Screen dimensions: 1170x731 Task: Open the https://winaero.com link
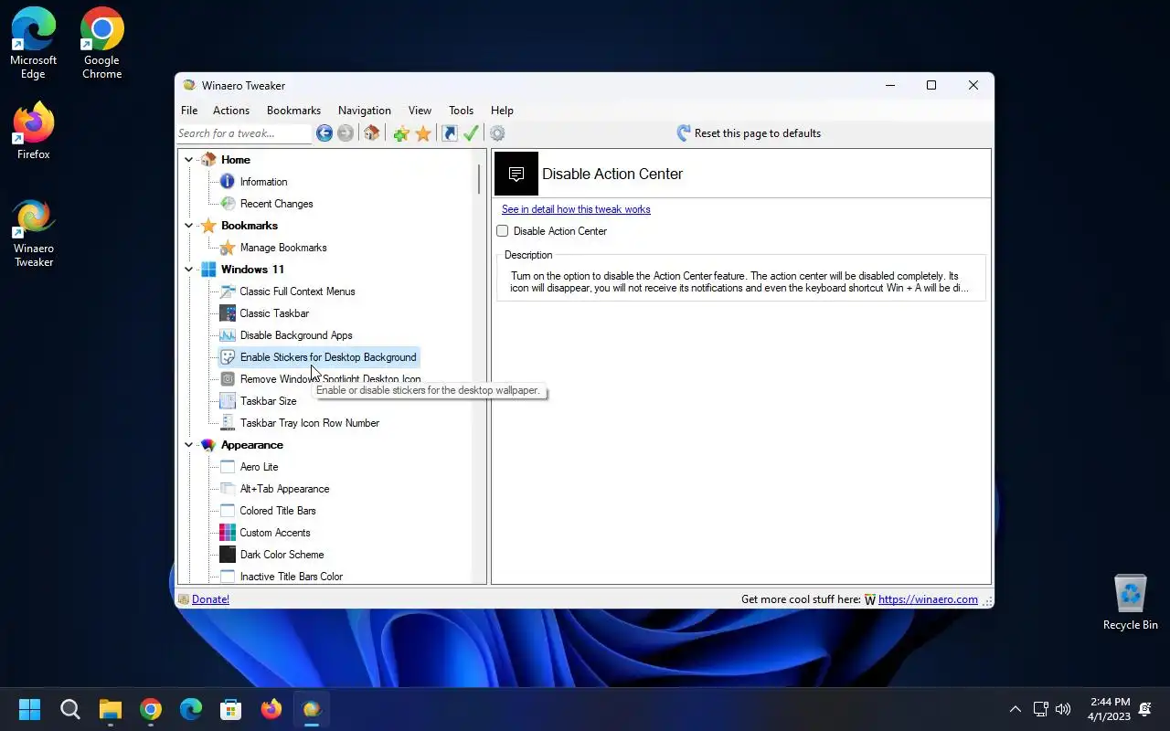click(928, 599)
